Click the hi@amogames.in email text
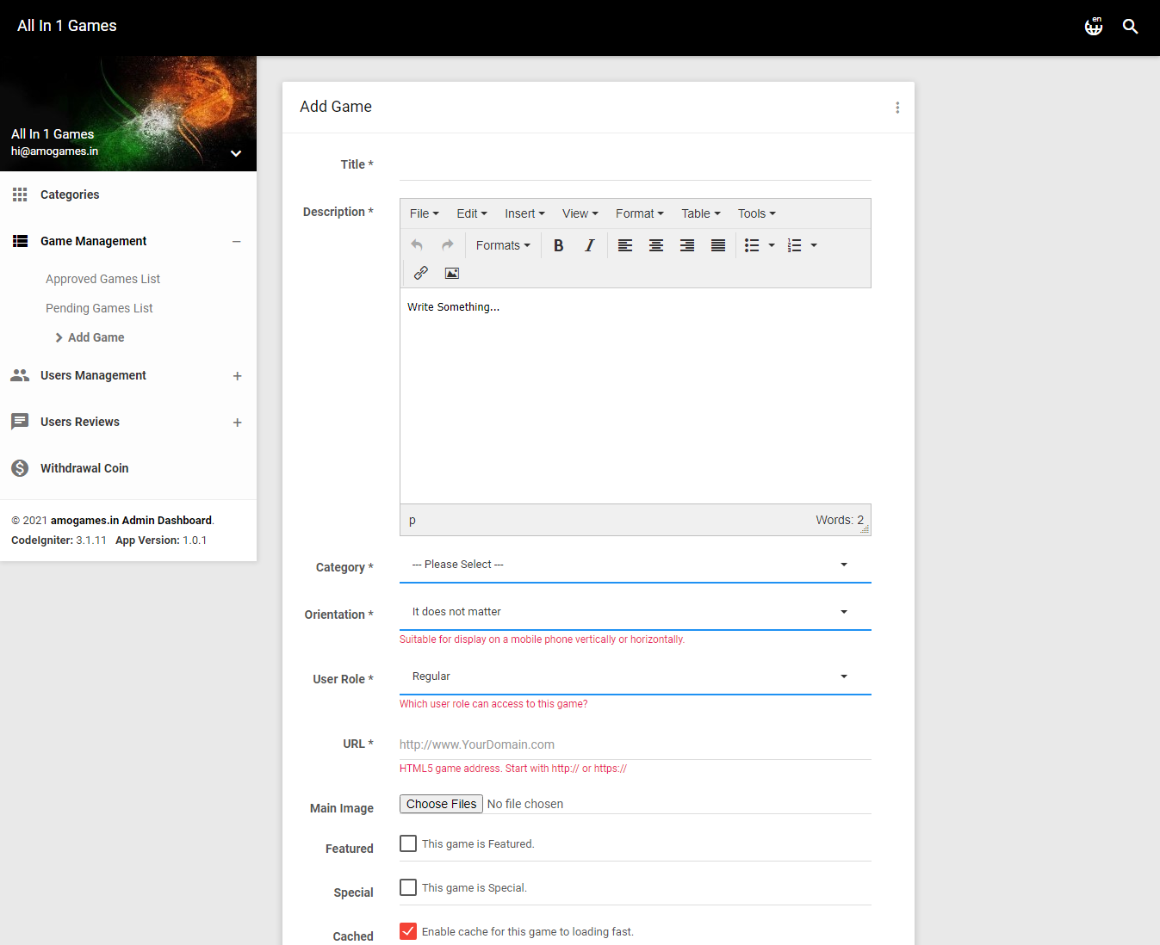Screen dimensions: 1160x945 coord(54,151)
